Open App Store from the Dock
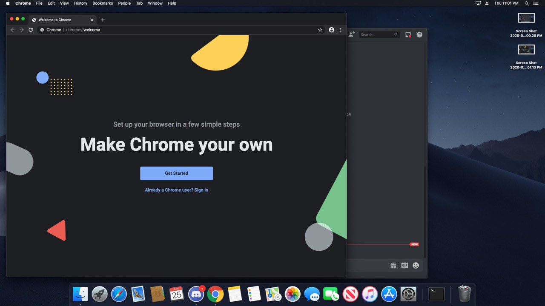The height and width of the screenshot is (306, 545). click(x=389, y=294)
